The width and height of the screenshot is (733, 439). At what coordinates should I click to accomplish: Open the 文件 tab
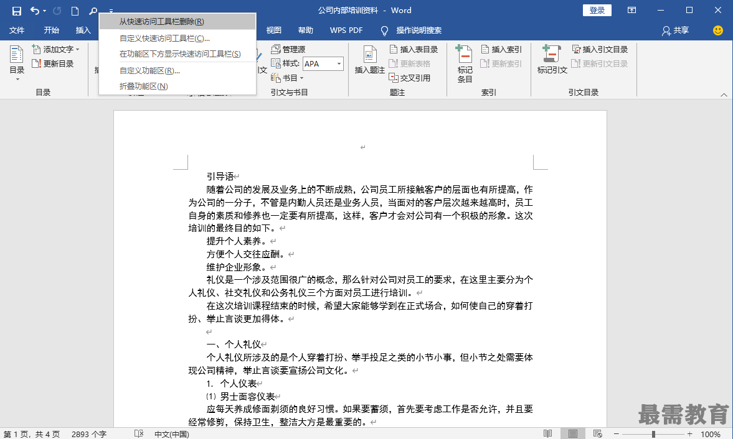[x=17, y=30]
